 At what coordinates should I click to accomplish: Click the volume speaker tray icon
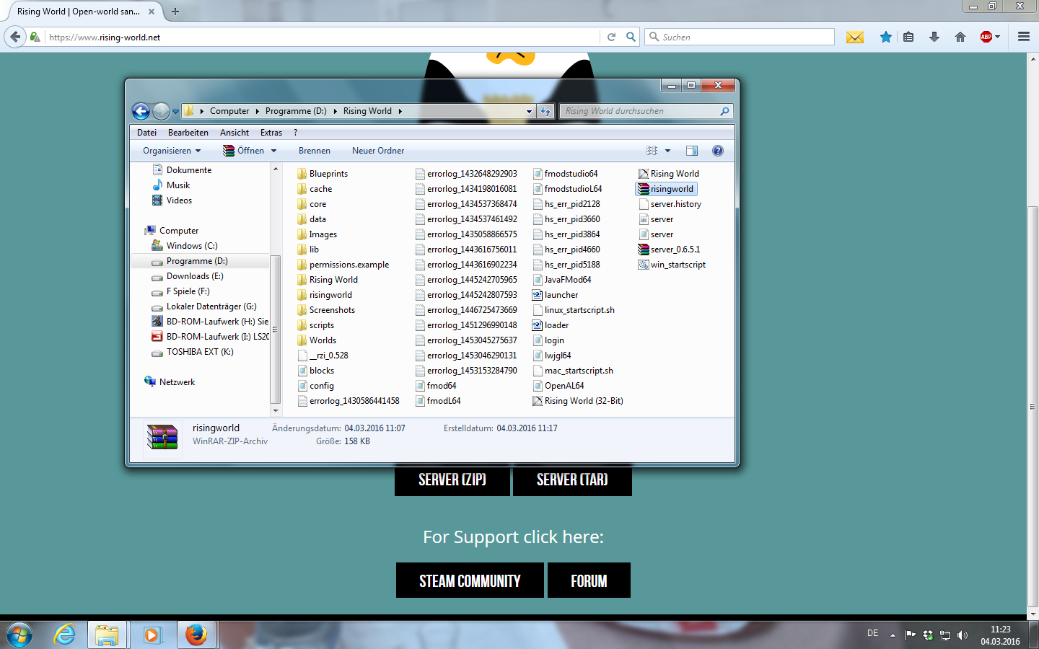click(962, 635)
